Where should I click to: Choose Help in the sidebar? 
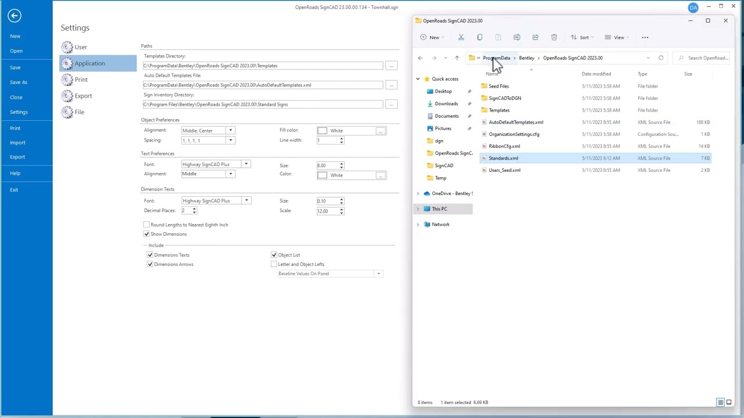[x=15, y=173]
